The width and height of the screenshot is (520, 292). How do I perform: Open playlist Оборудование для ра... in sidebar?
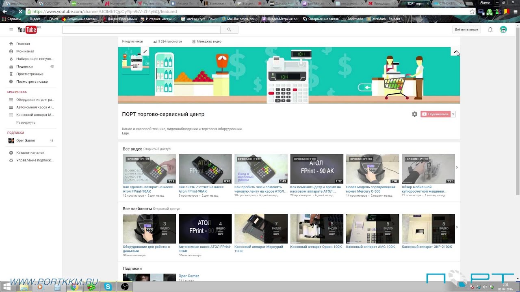(x=35, y=100)
